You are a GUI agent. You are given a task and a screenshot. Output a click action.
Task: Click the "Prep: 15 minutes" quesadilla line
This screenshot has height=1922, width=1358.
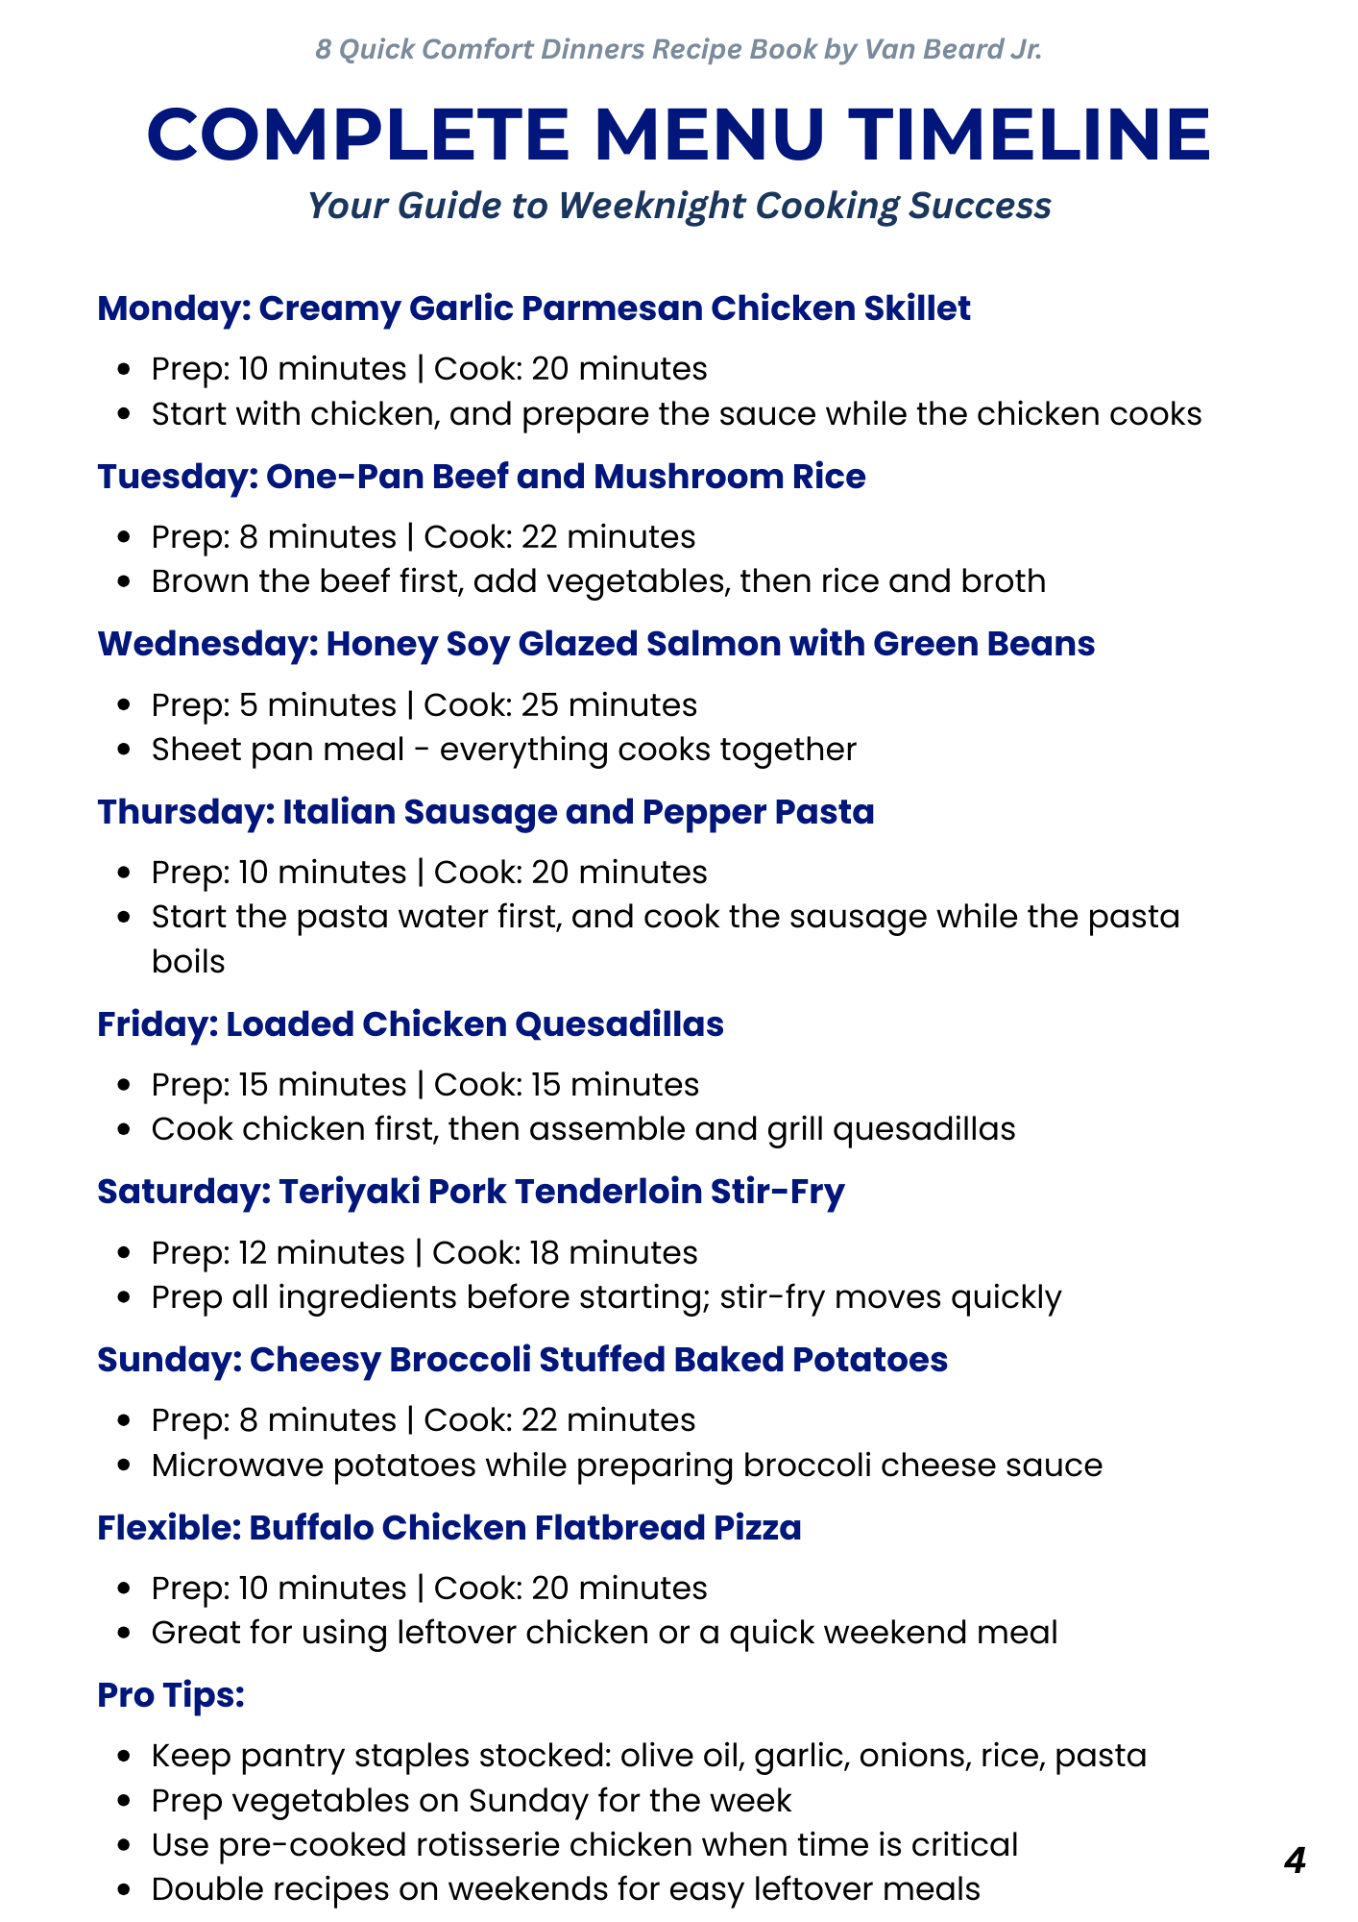point(424,1085)
